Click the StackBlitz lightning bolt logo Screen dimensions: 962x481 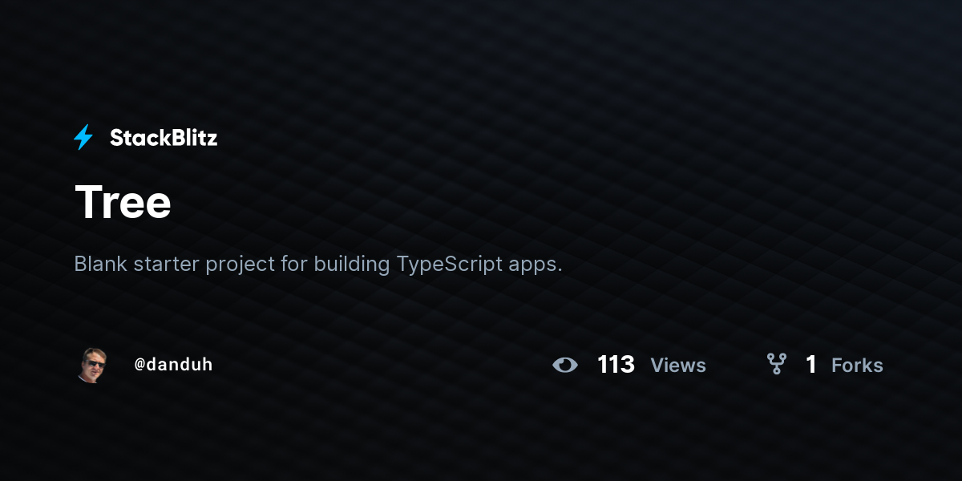click(x=83, y=138)
